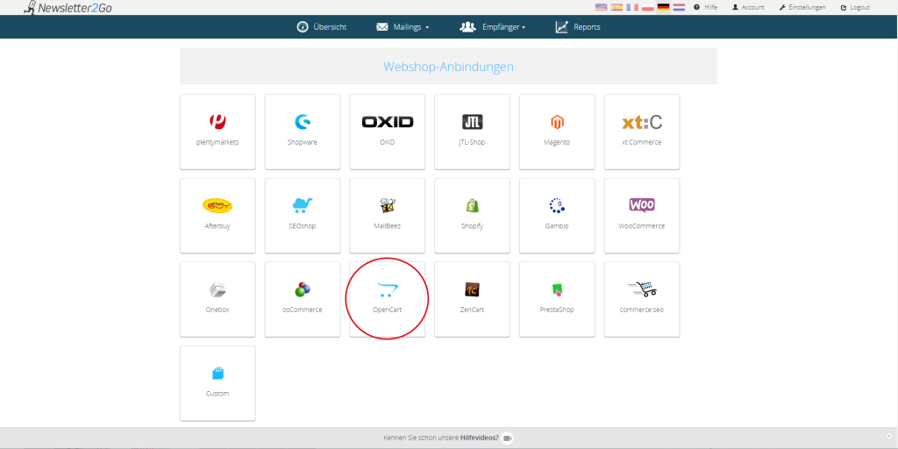Open the OpenCart integration tile

(387, 299)
